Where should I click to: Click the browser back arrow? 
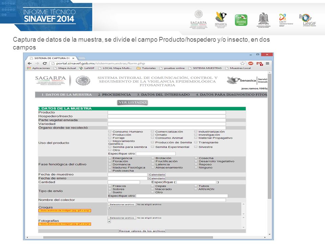(x=30, y=63)
